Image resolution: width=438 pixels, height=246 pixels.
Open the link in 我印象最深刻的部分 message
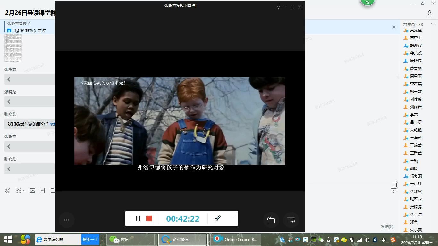[x=52, y=124]
